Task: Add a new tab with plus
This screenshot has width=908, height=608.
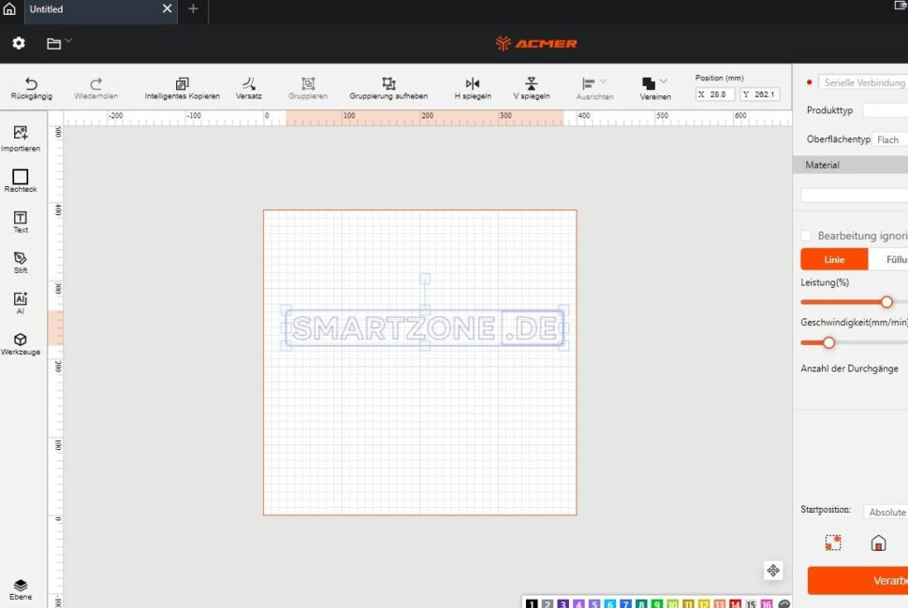Action: tap(194, 8)
